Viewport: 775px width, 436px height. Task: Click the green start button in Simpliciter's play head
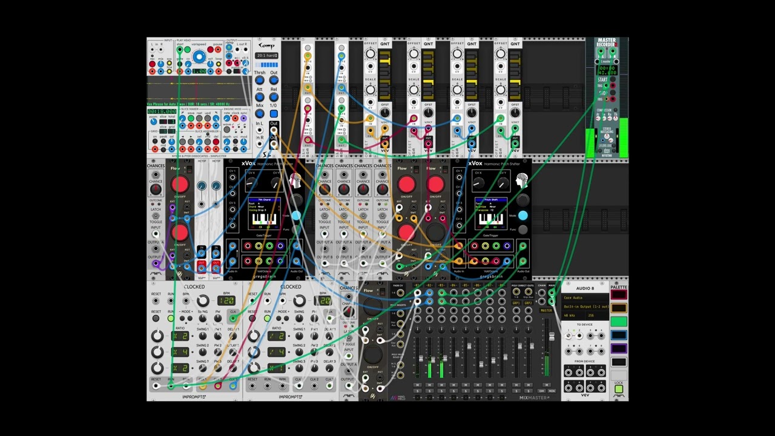(x=187, y=49)
